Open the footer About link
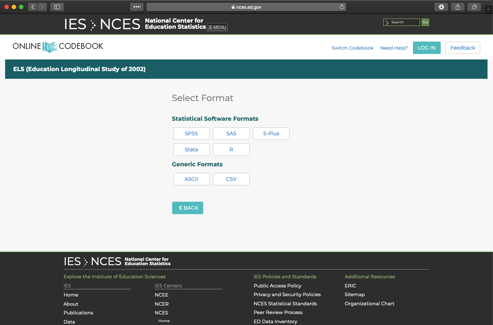Image resolution: width=493 pixels, height=325 pixels. [71, 304]
